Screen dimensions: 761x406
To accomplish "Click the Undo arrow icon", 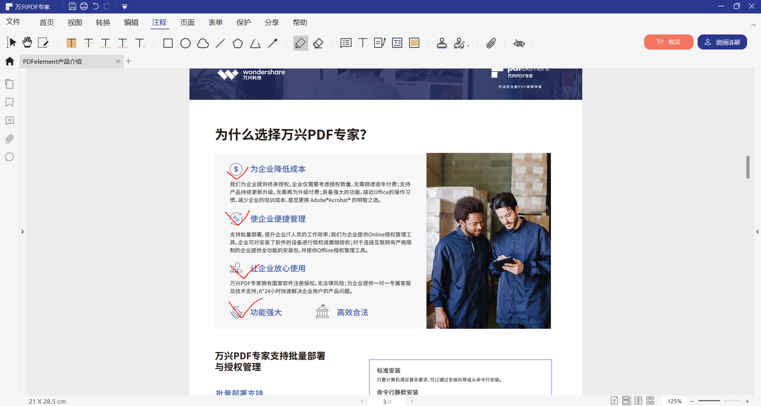I will point(96,6).
